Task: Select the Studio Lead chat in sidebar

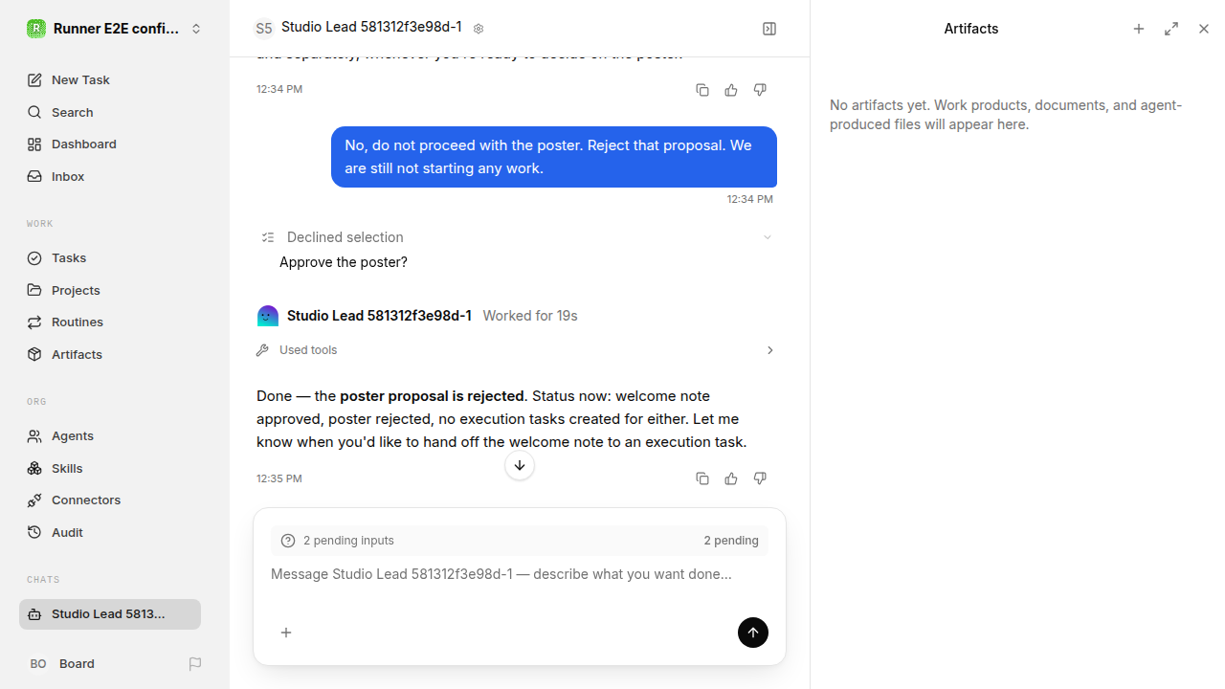Action: [110, 614]
